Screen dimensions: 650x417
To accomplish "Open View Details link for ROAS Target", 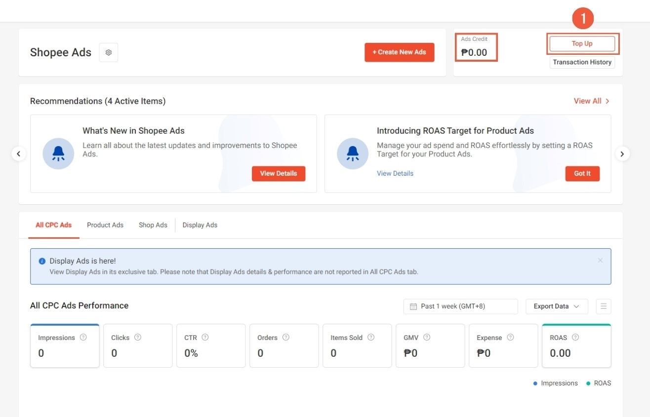I will [x=395, y=173].
